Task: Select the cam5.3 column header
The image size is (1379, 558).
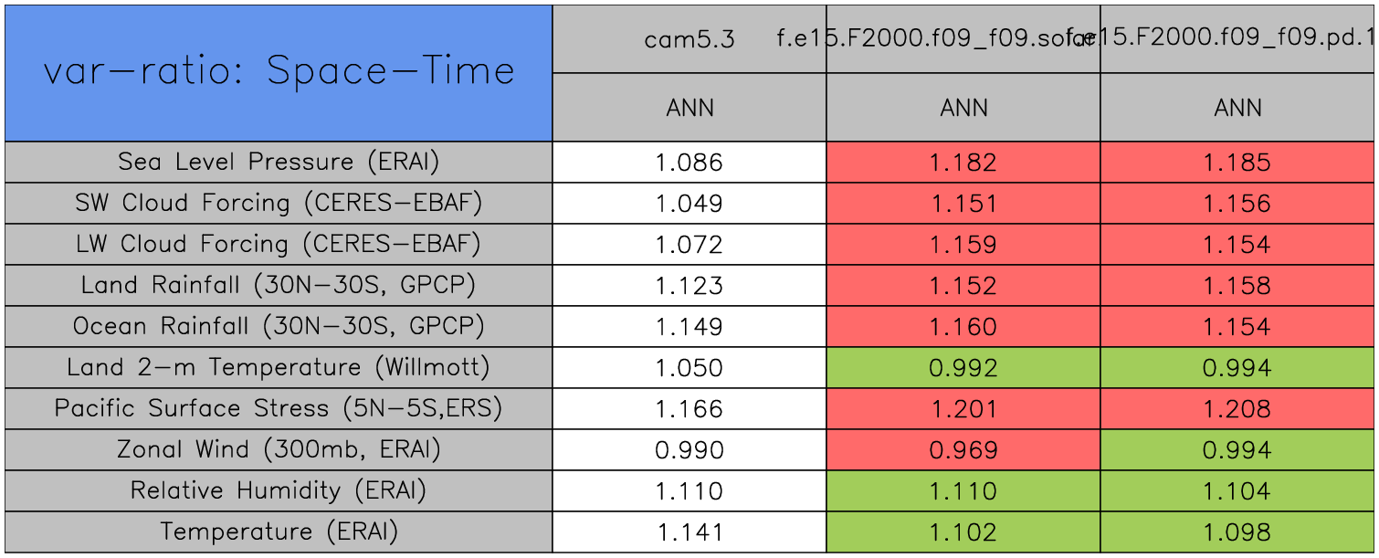Action: [689, 39]
